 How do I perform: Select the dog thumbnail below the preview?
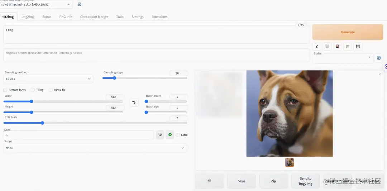coord(290,162)
